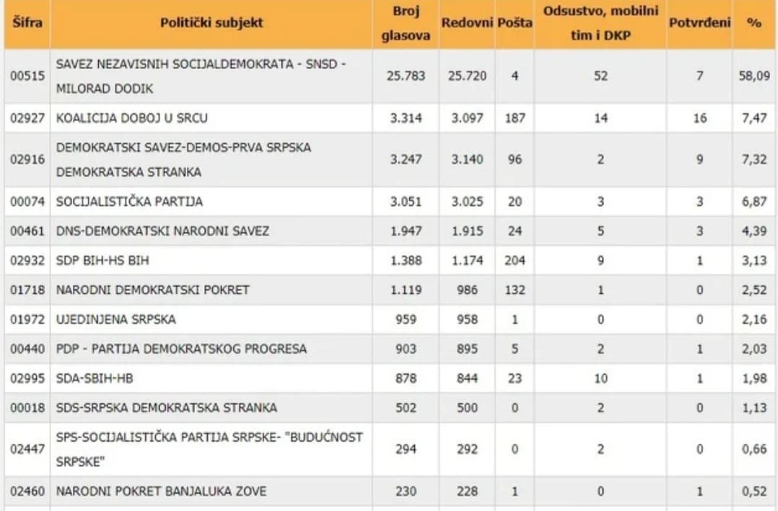This screenshot has width=778, height=511.
Task: Click DNS-Demokratski Narodni Savez entry
Action: point(162,231)
